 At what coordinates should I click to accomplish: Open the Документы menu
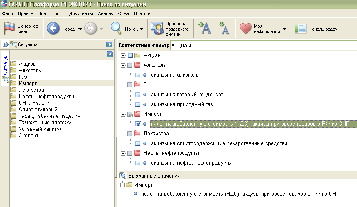coord(81,13)
